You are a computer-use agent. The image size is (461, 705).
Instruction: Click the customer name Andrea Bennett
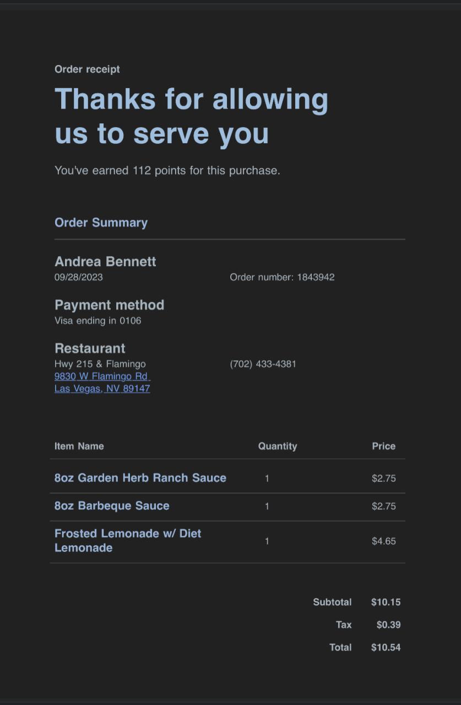click(x=105, y=262)
